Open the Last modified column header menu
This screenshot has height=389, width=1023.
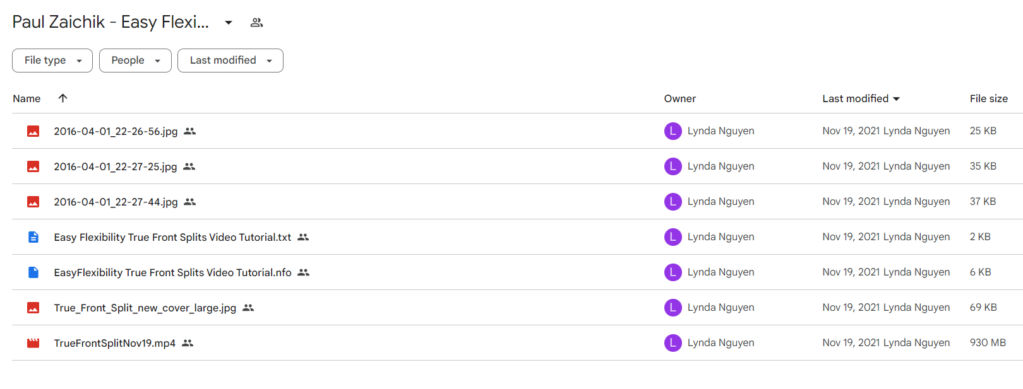click(x=861, y=98)
